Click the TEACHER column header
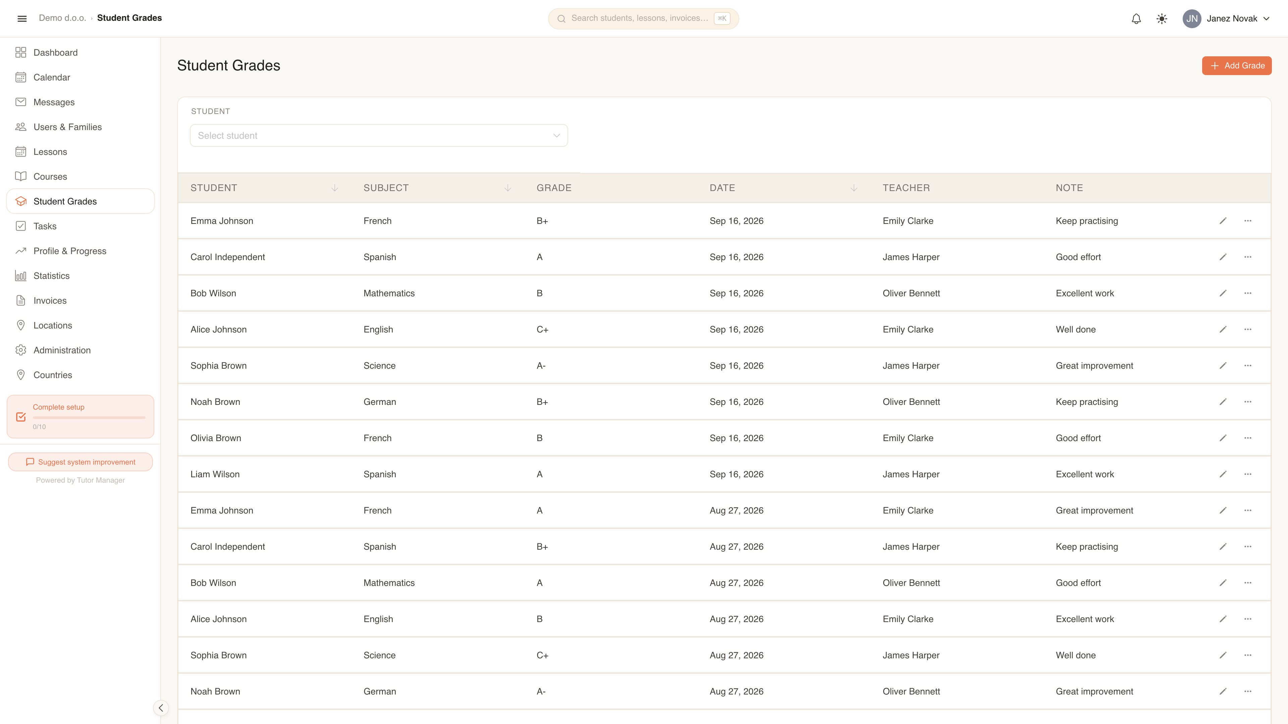Screen dimensions: 1288x724 (x=906, y=188)
